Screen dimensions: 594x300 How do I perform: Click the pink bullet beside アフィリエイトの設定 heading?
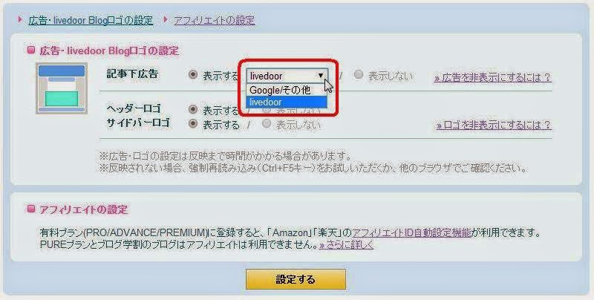pyautogui.click(x=31, y=209)
